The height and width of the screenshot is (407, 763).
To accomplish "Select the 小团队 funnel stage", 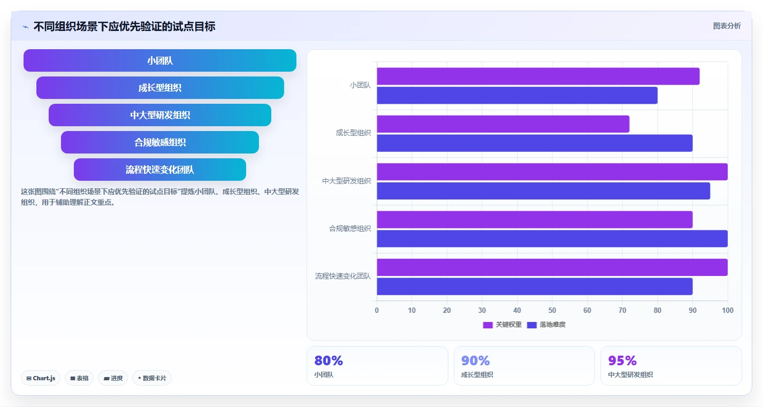I will point(160,60).
